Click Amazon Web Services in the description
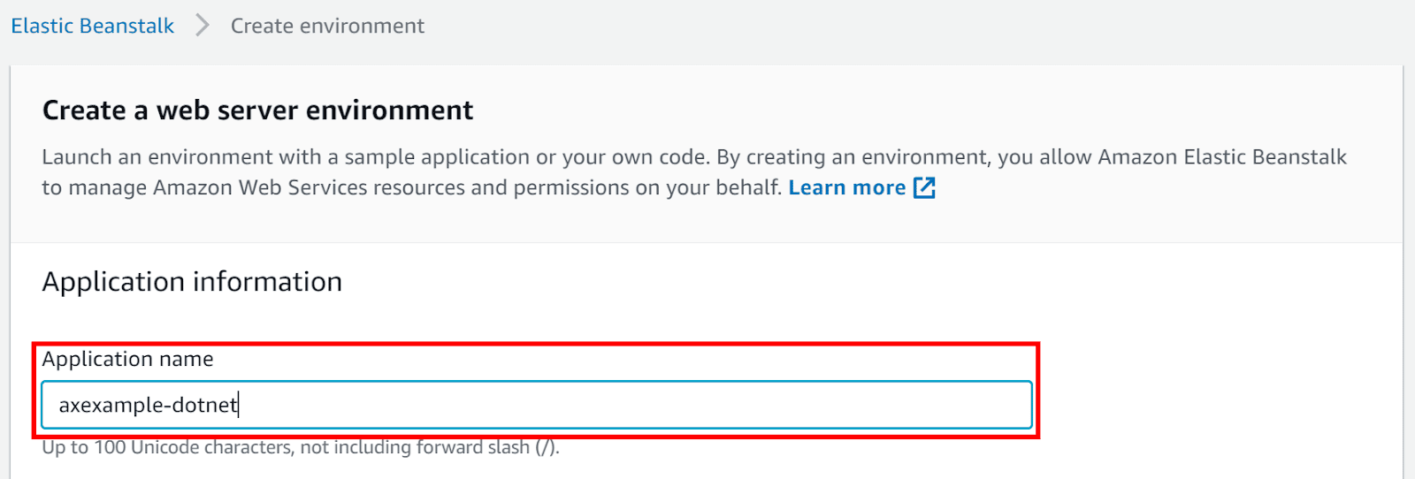The image size is (1415, 479). 261,187
